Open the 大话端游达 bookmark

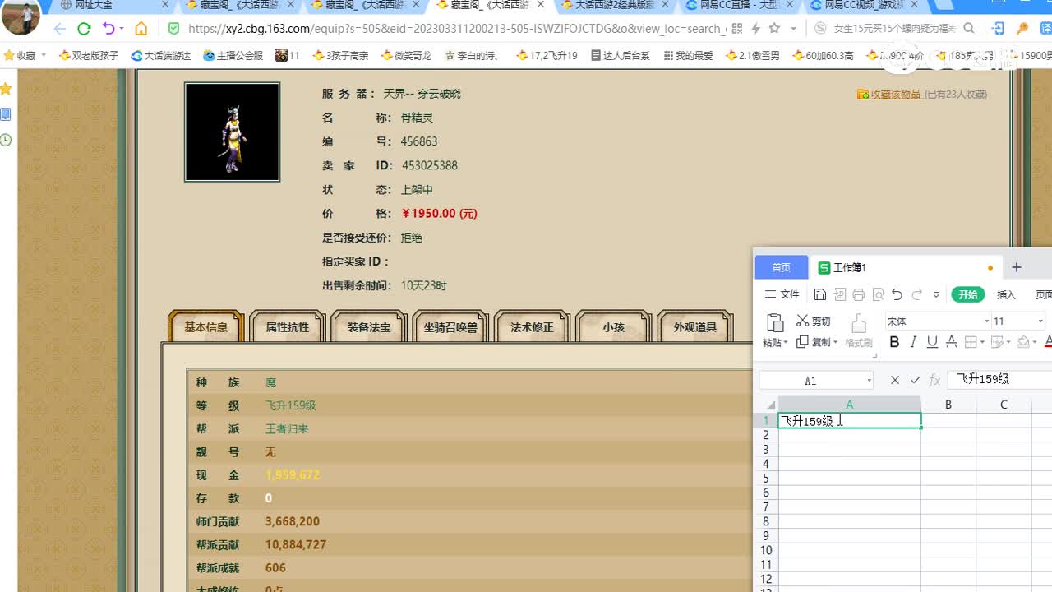point(161,56)
